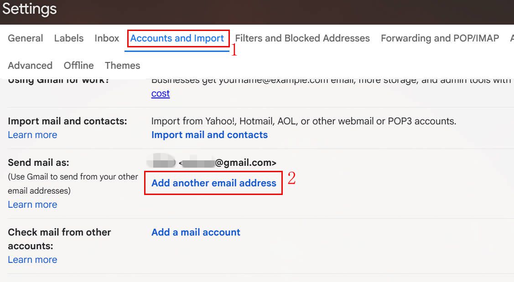Open Learn more under Check mail from other accounts
514x282 pixels.
coord(32,260)
